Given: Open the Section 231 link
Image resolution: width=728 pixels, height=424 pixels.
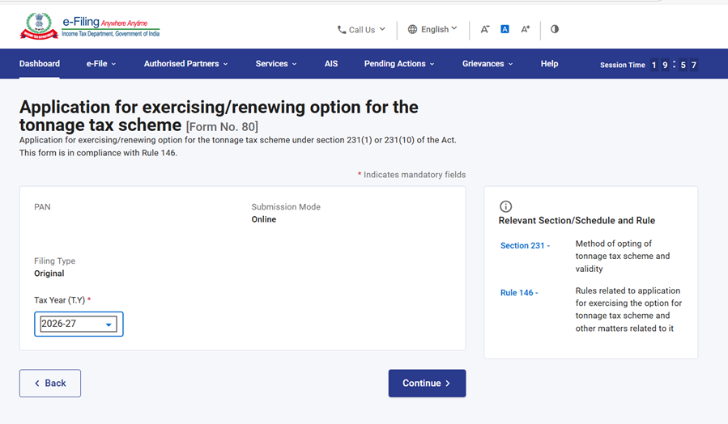Looking at the screenshot, I should coord(525,245).
